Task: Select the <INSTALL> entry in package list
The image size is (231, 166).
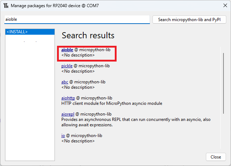Action: (x=30, y=32)
